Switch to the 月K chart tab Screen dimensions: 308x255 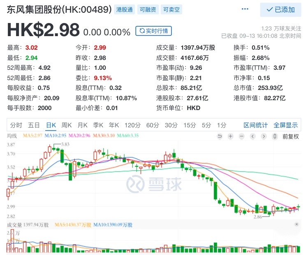tap(83, 125)
